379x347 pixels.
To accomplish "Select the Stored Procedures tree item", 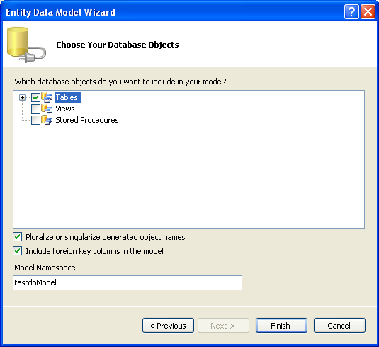I will coord(87,120).
